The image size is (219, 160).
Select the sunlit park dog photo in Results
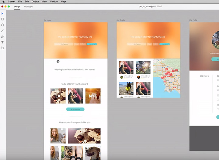point(143,68)
